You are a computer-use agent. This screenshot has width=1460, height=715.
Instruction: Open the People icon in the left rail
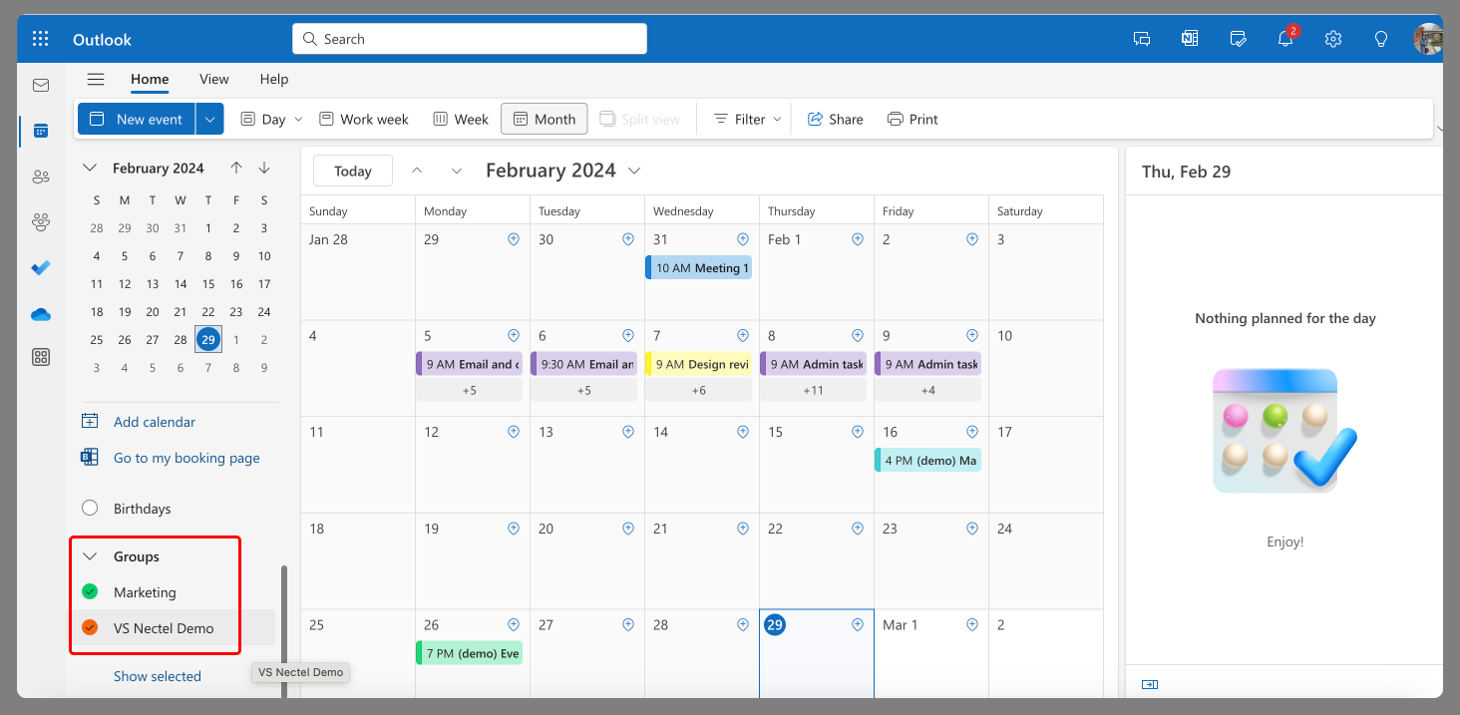41,177
